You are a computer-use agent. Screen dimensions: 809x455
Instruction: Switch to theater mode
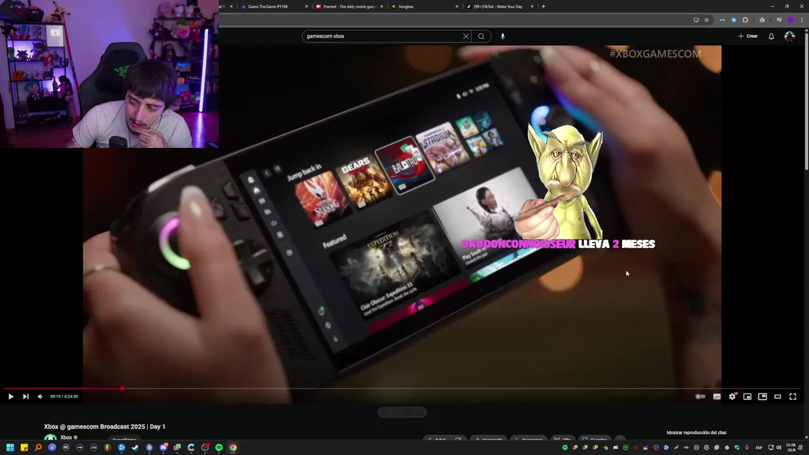point(777,396)
